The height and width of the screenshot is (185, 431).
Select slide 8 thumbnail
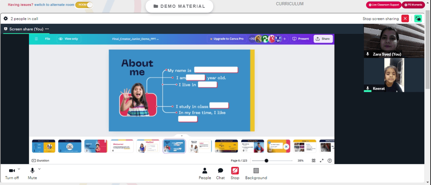coord(226,146)
